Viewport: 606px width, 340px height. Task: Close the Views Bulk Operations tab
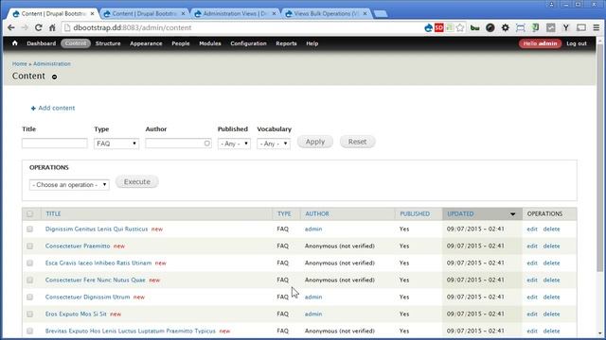[x=365, y=13]
